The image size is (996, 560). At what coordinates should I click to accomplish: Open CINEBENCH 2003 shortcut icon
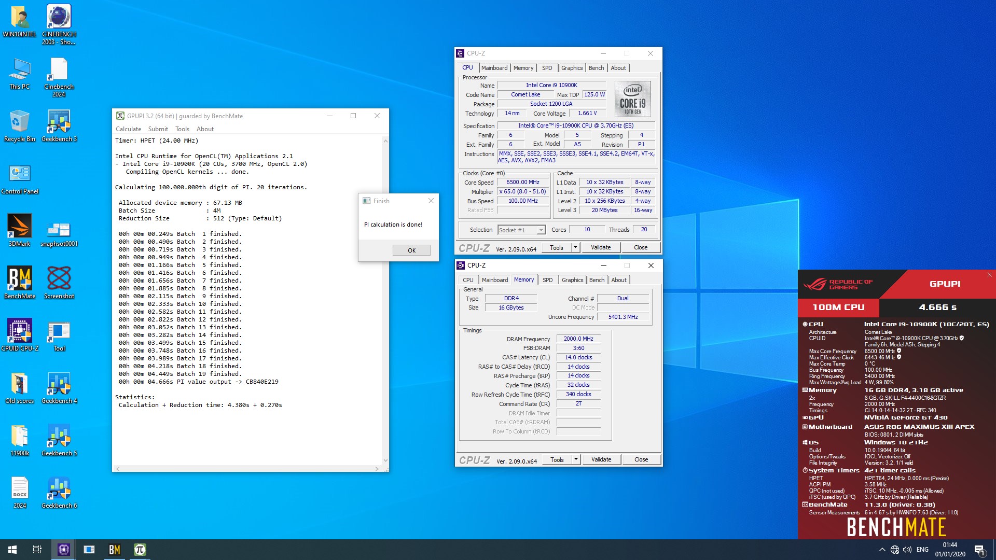click(59, 25)
